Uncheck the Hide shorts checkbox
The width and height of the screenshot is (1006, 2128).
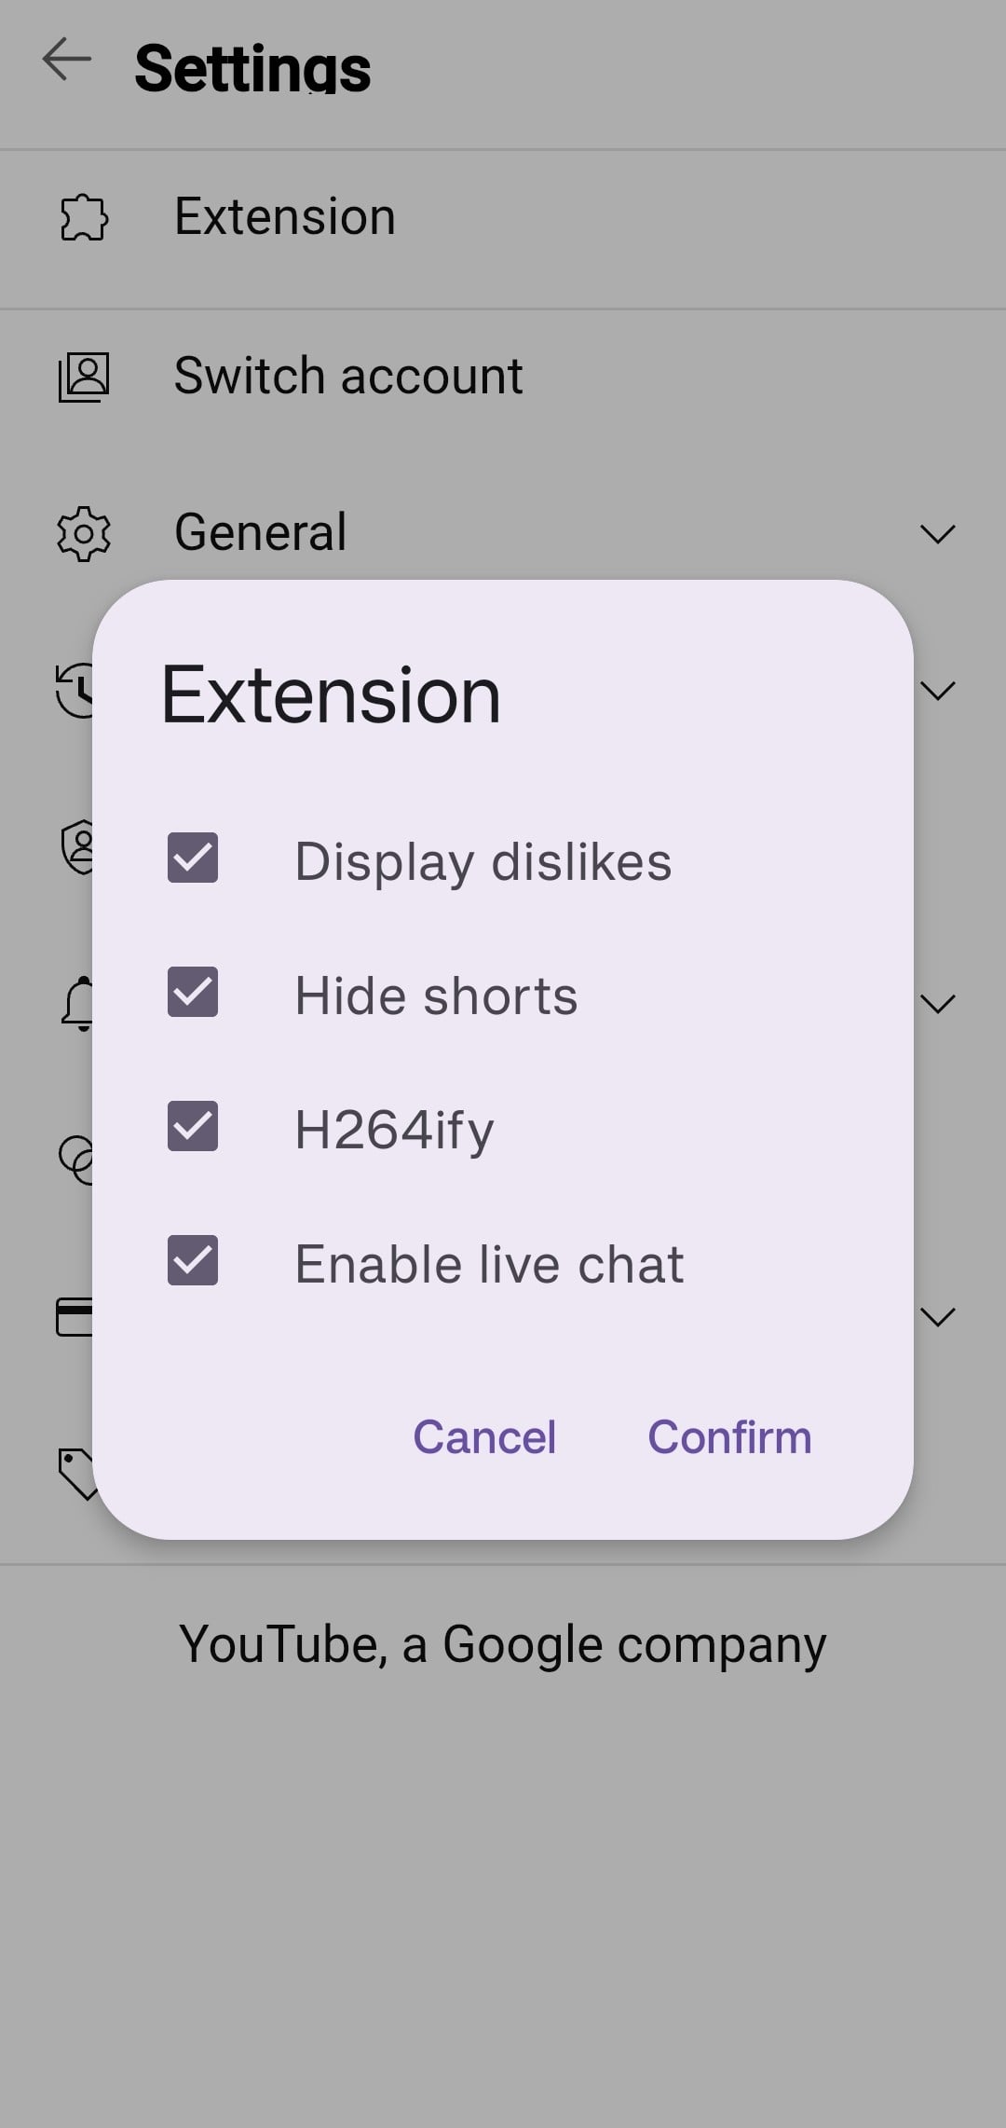pyautogui.click(x=193, y=992)
